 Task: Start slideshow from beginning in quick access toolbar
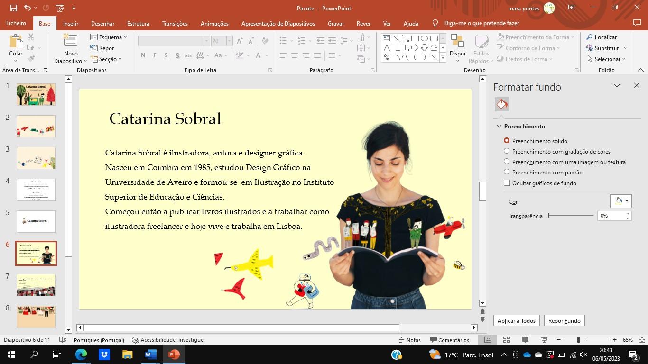click(60, 8)
